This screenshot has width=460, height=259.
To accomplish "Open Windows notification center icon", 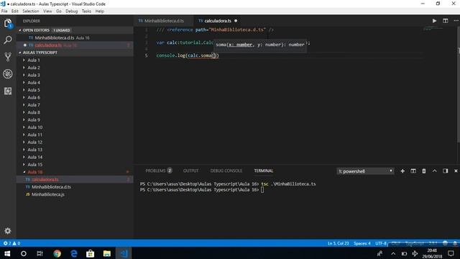I will pyautogui.click(x=451, y=253).
